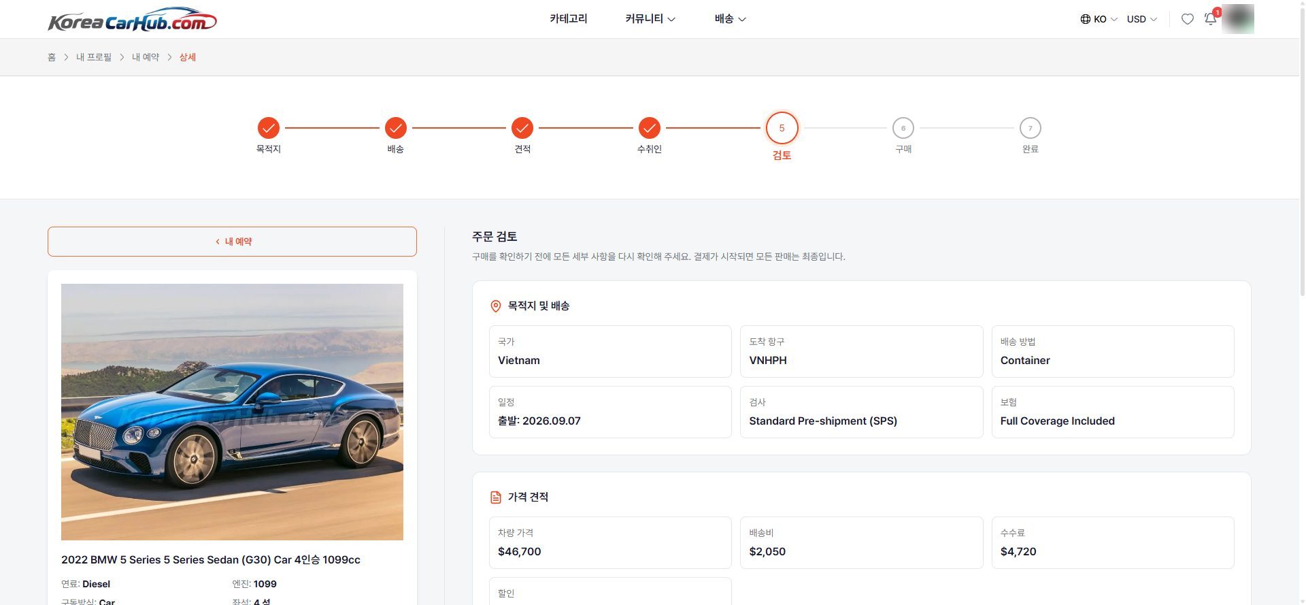Expand the 커뮤니티 dropdown menu
The width and height of the screenshot is (1306, 605).
point(650,19)
